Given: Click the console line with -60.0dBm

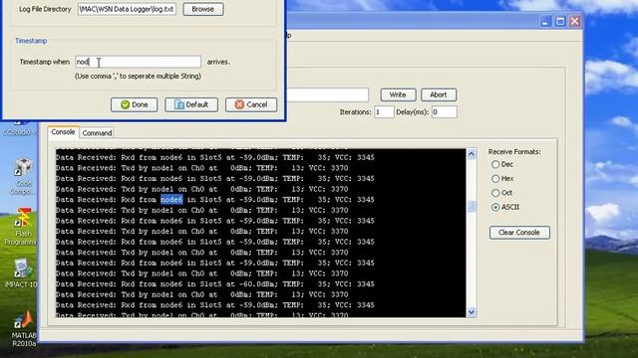Looking at the screenshot, I should pos(215,284).
